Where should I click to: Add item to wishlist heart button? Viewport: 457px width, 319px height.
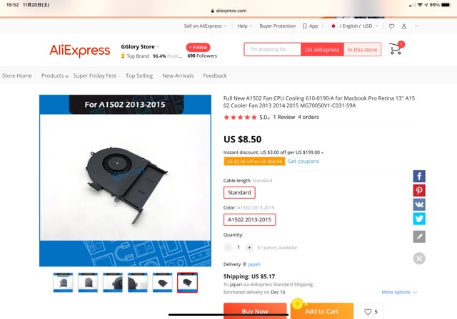(x=371, y=311)
